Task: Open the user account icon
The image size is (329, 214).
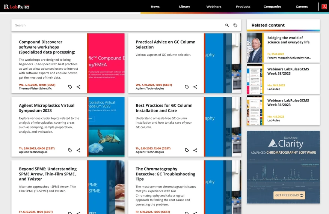Action: tap(324, 7)
